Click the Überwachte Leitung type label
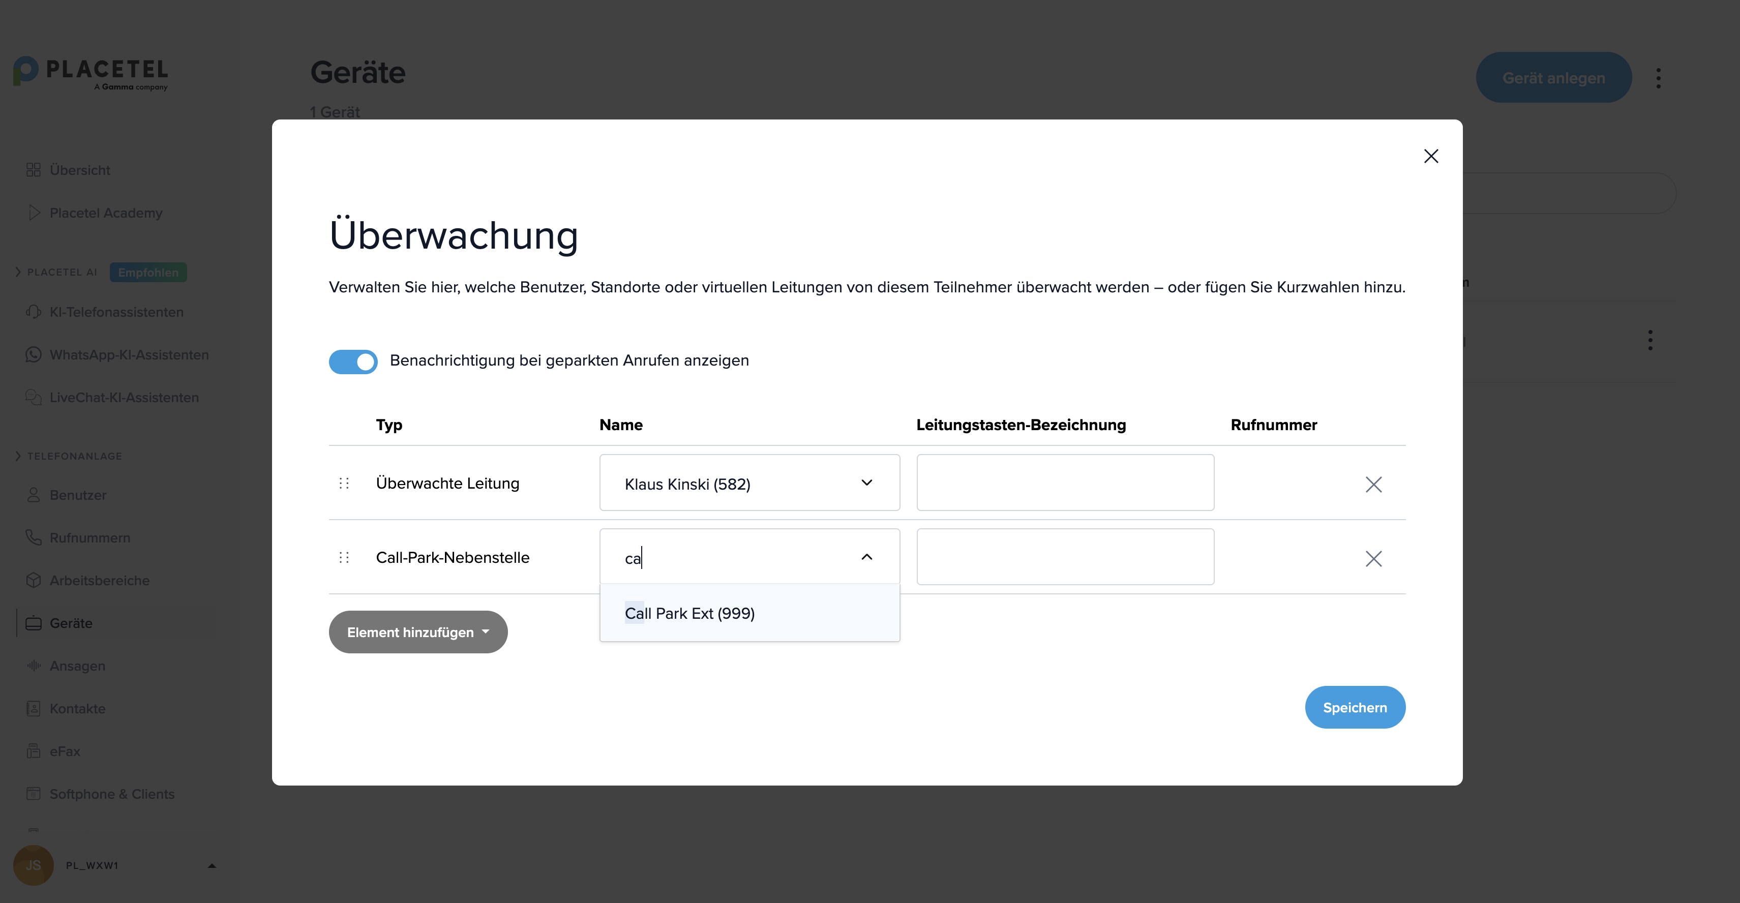The image size is (1740, 903). (x=447, y=484)
